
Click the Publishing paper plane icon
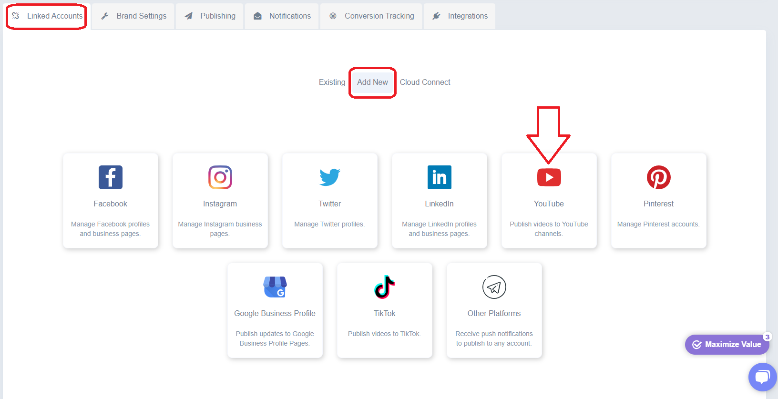(189, 16)
